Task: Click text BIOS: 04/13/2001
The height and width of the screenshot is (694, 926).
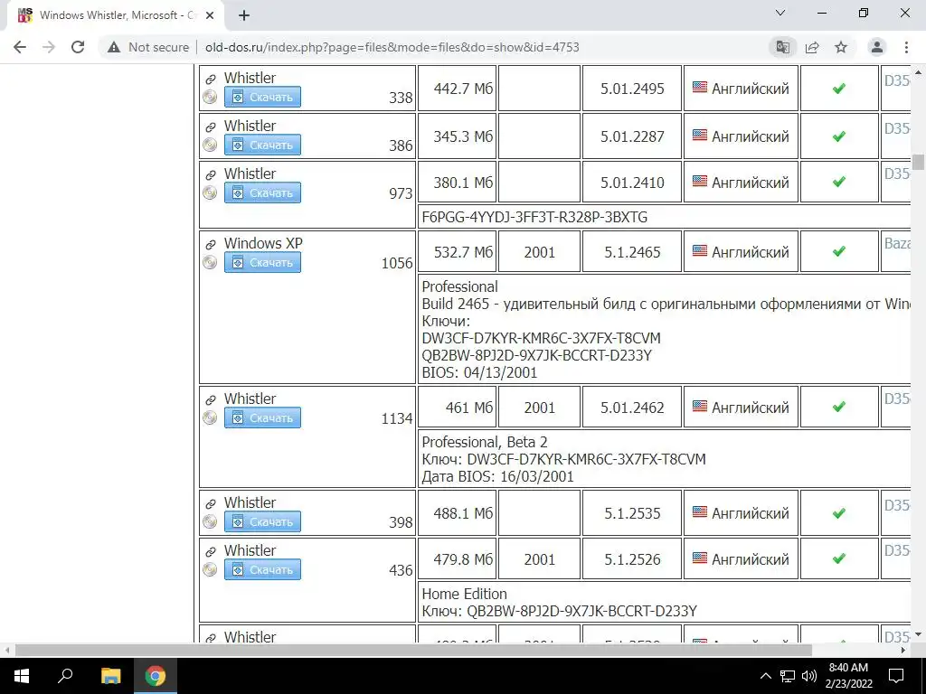Action: point(479,372)
